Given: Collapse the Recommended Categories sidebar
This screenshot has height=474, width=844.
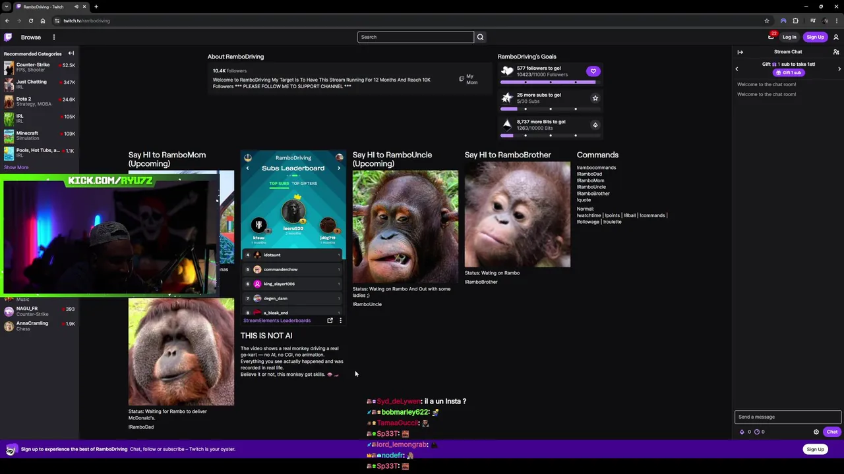Looking at the screenshot, I should (71, 53).
